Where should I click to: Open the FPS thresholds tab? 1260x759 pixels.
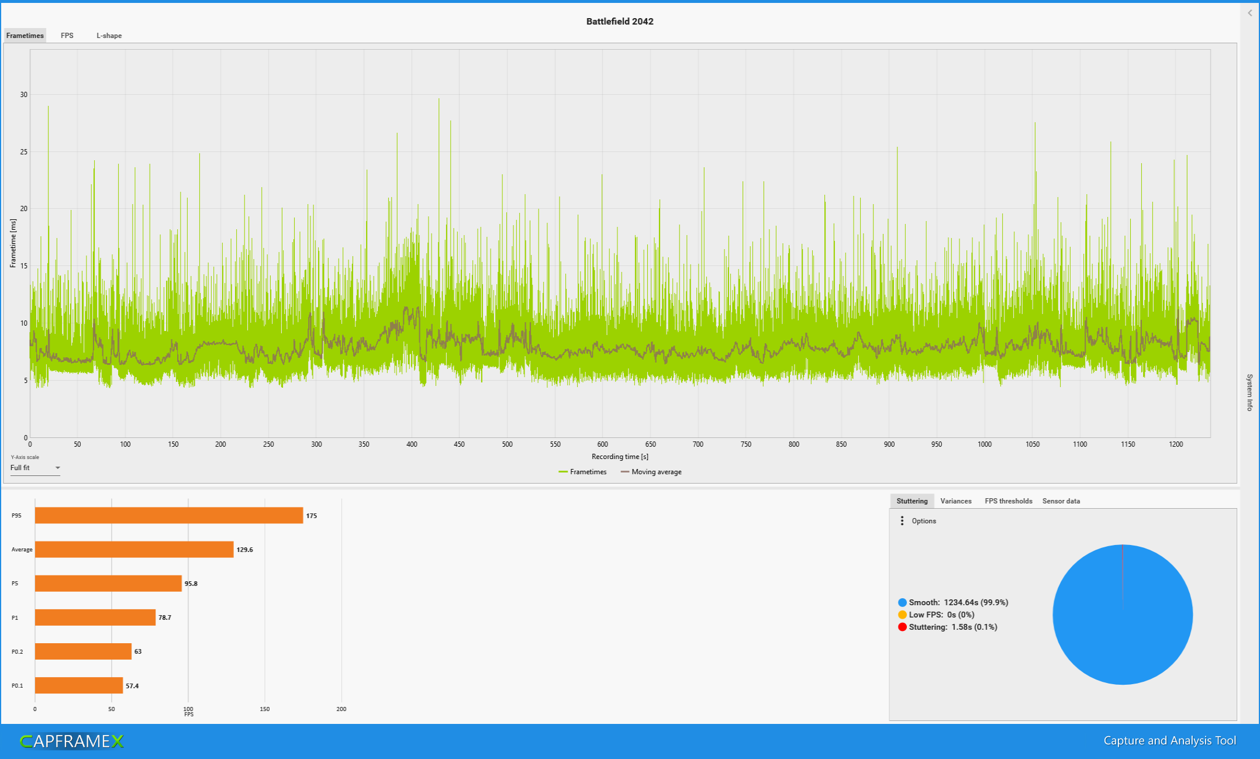(1008, 501)
